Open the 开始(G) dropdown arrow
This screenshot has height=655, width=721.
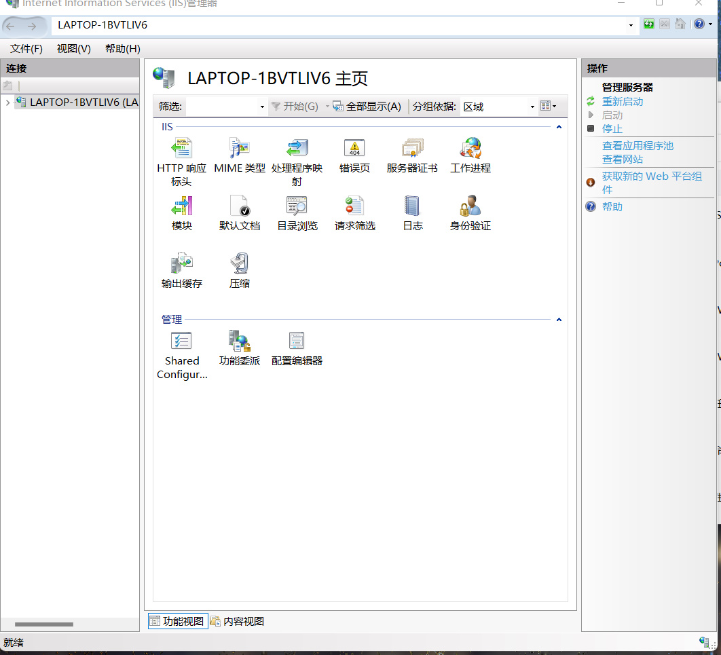tap(327, 107)
